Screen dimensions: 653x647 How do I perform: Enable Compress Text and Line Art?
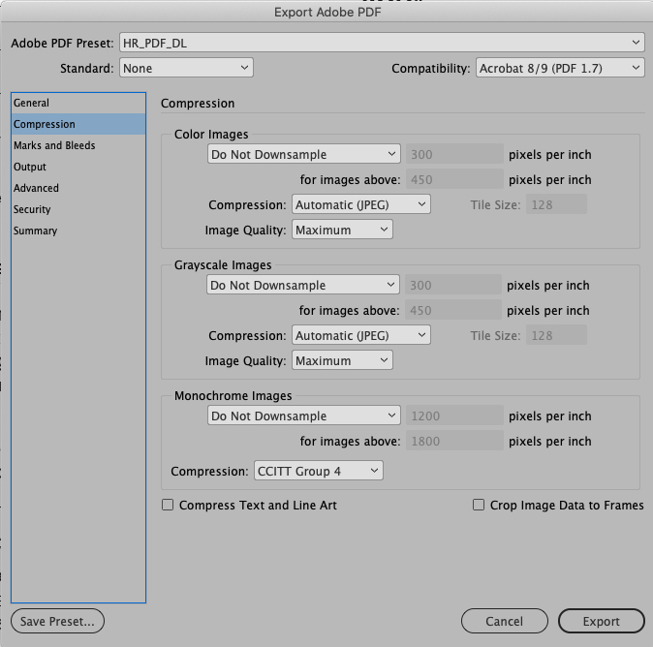tap(168, 505)
